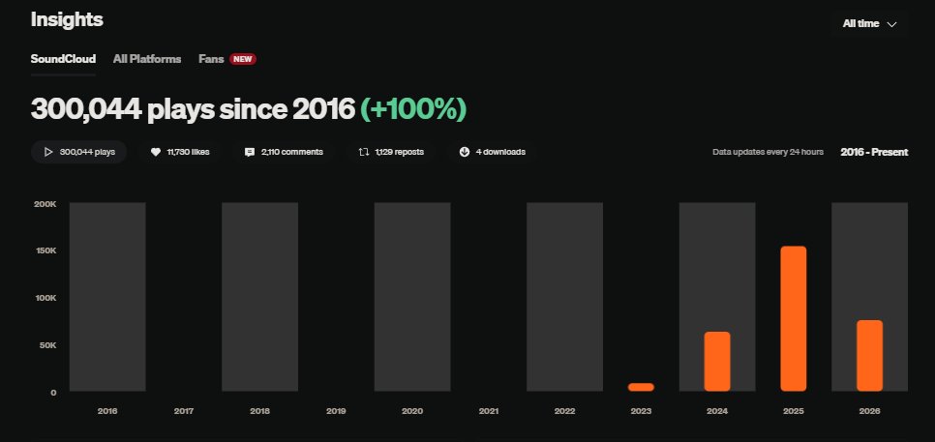The image size is (935, 442).
Task: Select the 1,129 reposts metric
Action: tap(391, 152)
